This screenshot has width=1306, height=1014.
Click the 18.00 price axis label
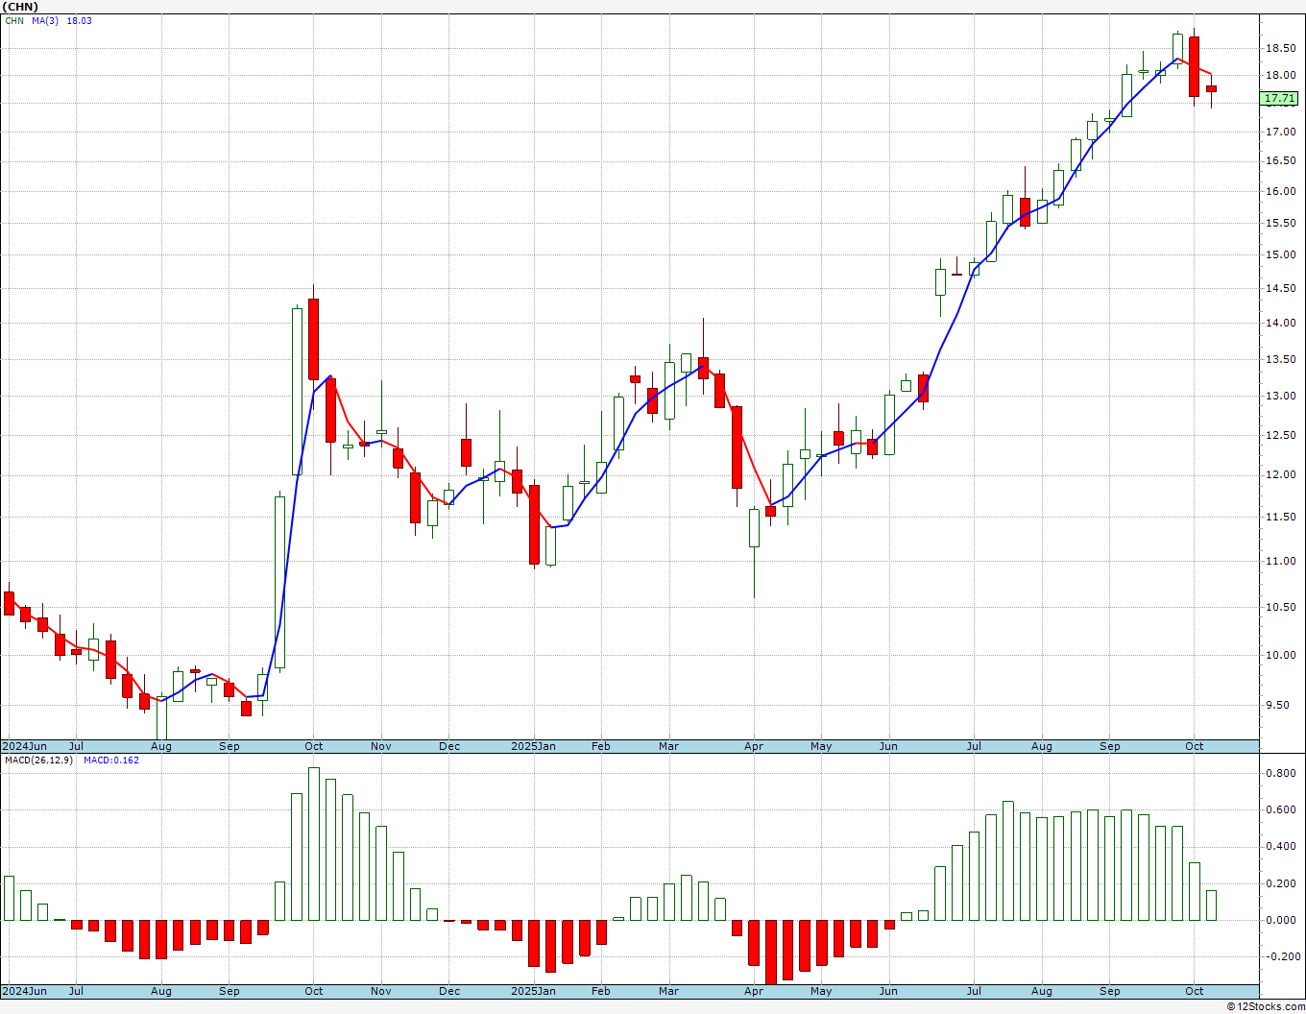tap(1279, 76)
